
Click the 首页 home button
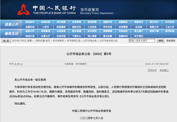6,41
